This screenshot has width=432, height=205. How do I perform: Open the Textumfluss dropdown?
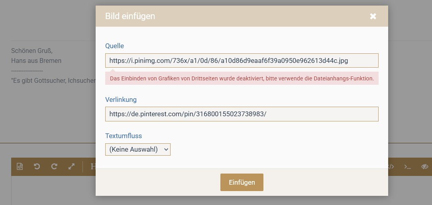138,150
